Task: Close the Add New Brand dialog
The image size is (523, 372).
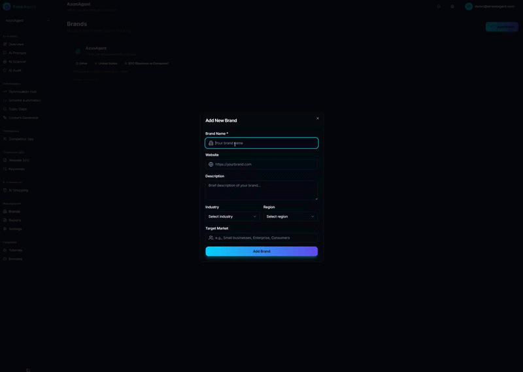Action: pyautogui.click(x=318, y=118)
